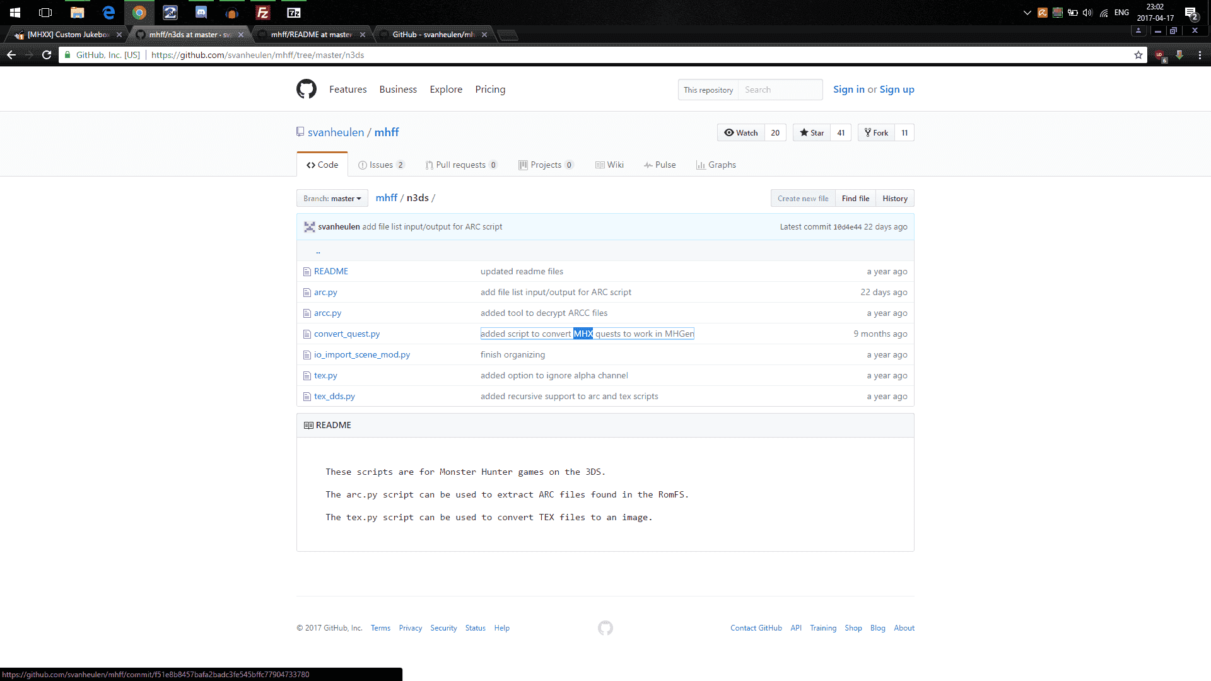The width and height of the screenshot is (1211, 681).
Task: Open the clock and date flyout
Action: [1155, 13]
